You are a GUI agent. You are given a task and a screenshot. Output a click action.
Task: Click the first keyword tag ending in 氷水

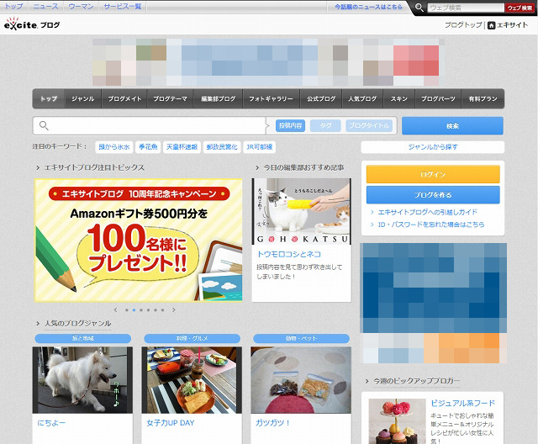(x=114, y=147)
